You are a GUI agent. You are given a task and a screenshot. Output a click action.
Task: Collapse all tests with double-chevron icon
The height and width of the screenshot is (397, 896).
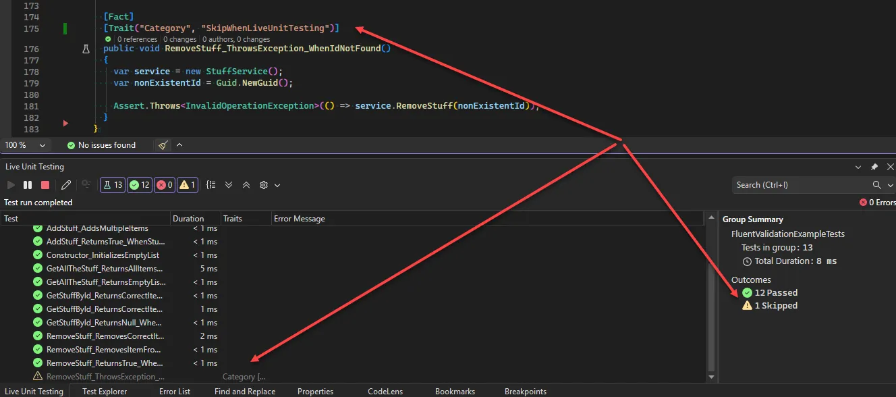click(246, 184)
